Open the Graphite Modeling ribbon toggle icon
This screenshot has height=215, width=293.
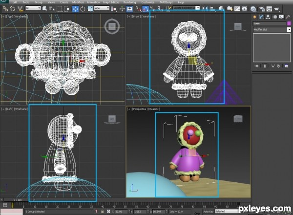[x=230, y=9]
